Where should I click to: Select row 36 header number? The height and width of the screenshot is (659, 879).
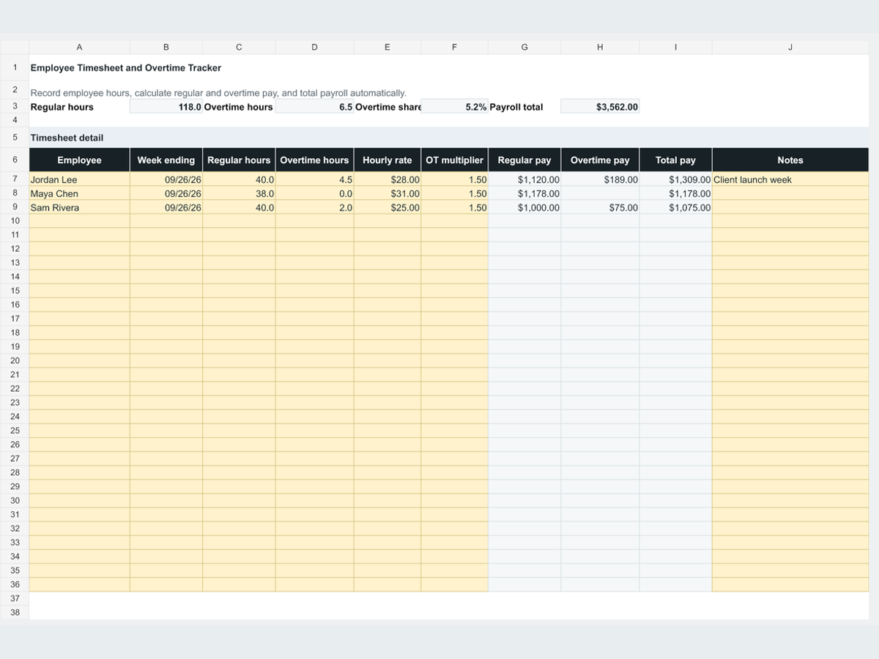click(x=15, y=584)
